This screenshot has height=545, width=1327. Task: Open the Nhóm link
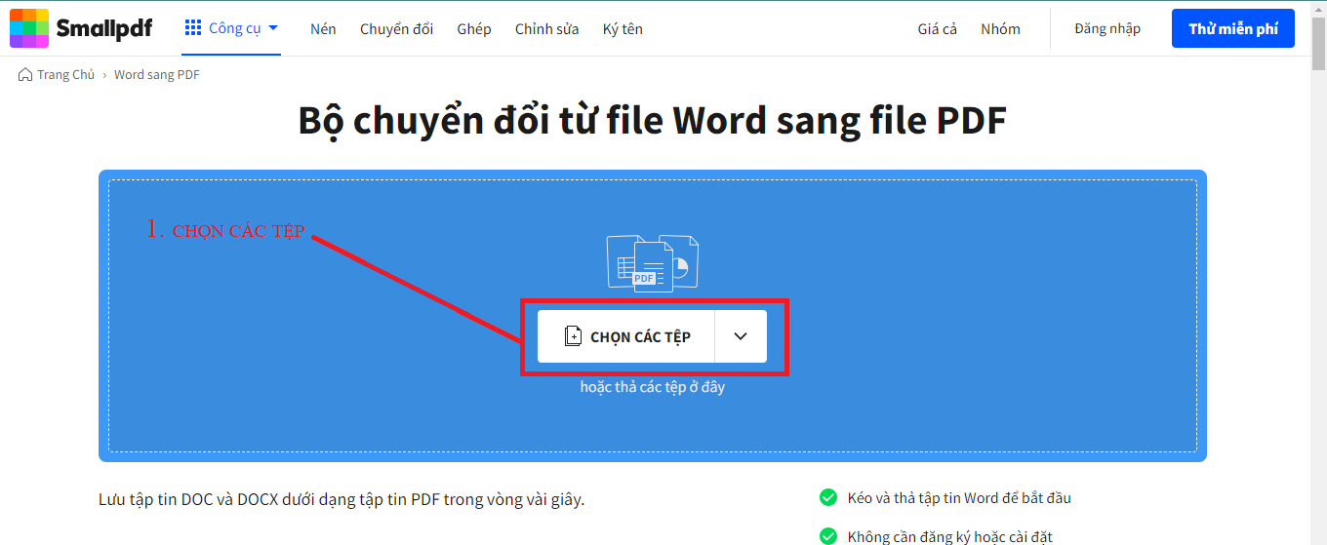(x=1000, y=29)
